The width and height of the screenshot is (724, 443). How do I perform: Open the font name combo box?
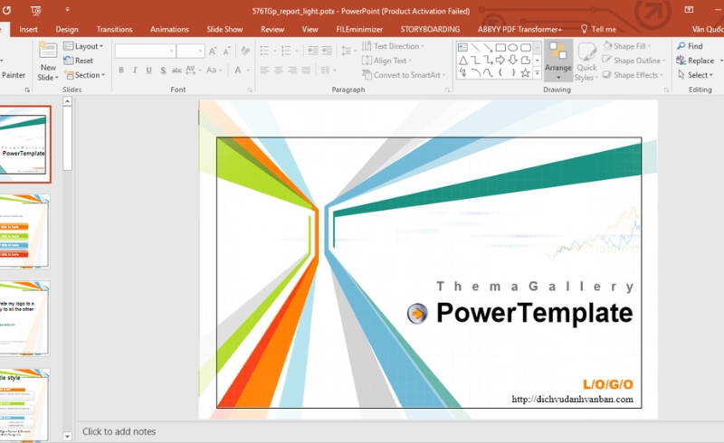[145, 51]
